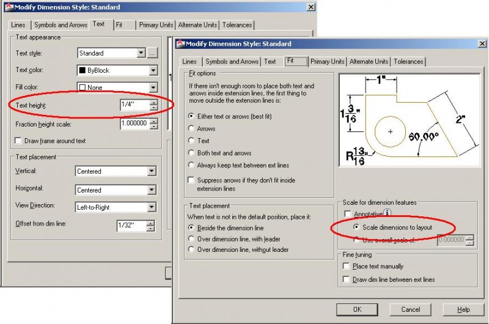Viewport: 489px width, 324px height.
Task: Open Tolerances tab in back dialog
Action: coord(237,25)
